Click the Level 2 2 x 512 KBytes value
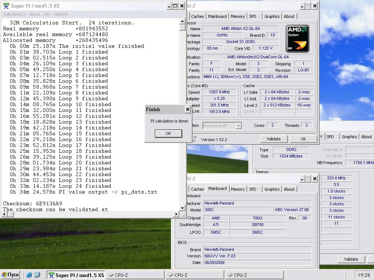Screen dimensions: 374x280 [277, 105]
